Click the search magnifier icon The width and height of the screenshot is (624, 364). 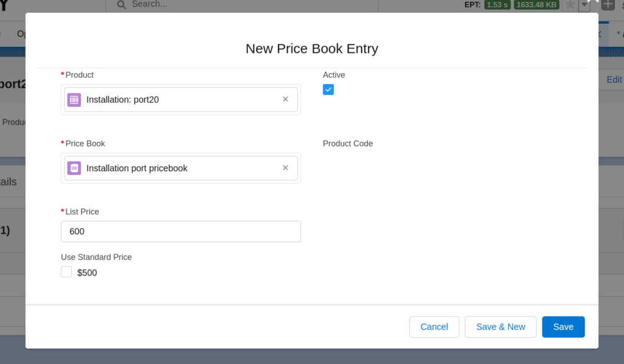click(121, 5)
